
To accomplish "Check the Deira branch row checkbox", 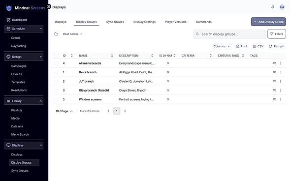I will point(57,72).
